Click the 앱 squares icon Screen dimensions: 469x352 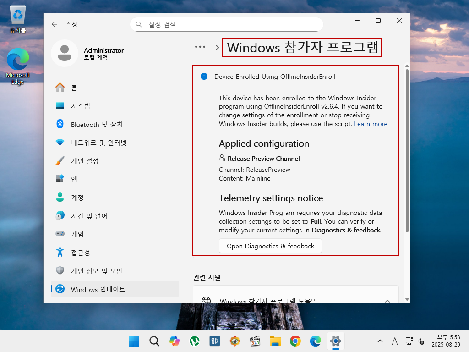pyautogui.click(x=60, y=179)
